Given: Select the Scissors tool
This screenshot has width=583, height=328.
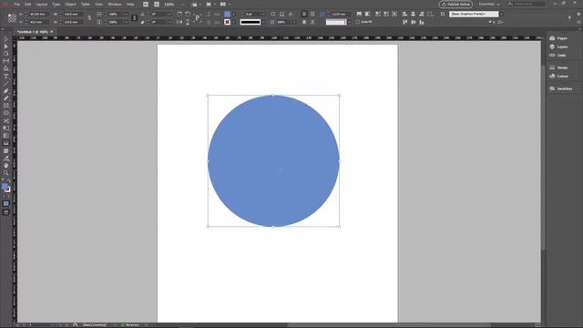Looking at the screenshot, I should coord(6,121).
